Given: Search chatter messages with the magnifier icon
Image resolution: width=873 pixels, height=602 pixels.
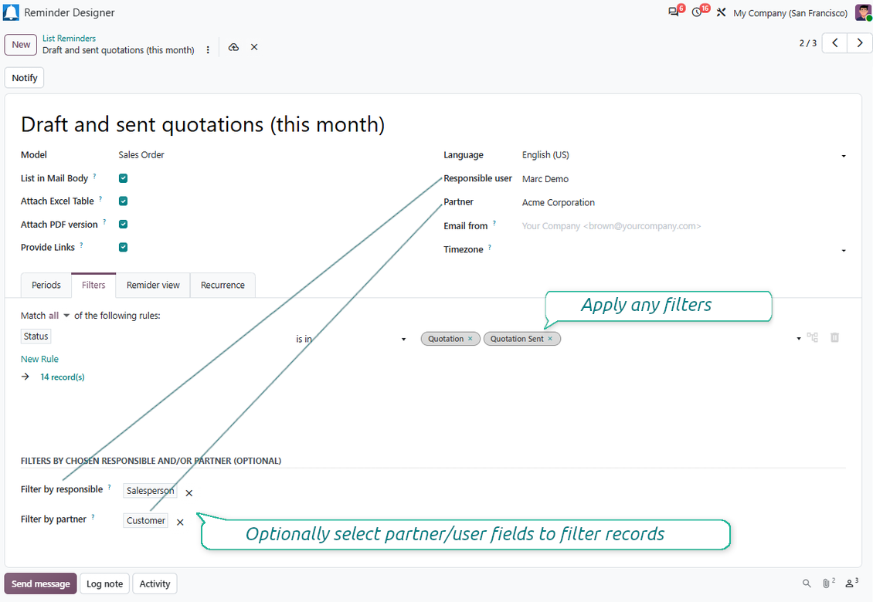Looking at the screenshot, I should coord(807,583).
